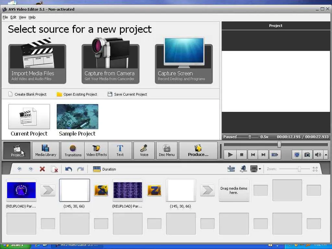Click Create Blank Project
The height and width of the screenshot is (249, 332).
[28, 94]
